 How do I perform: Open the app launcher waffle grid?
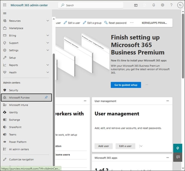coord(5,5)
